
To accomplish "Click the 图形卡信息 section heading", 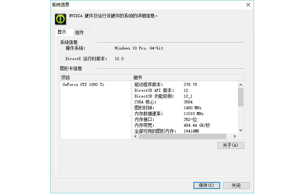I will [71, 68].
